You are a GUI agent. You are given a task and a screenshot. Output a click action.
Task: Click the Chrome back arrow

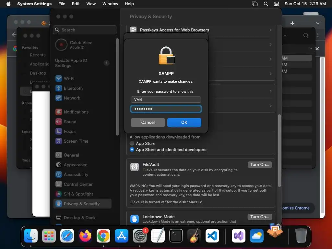coord(14,35)
